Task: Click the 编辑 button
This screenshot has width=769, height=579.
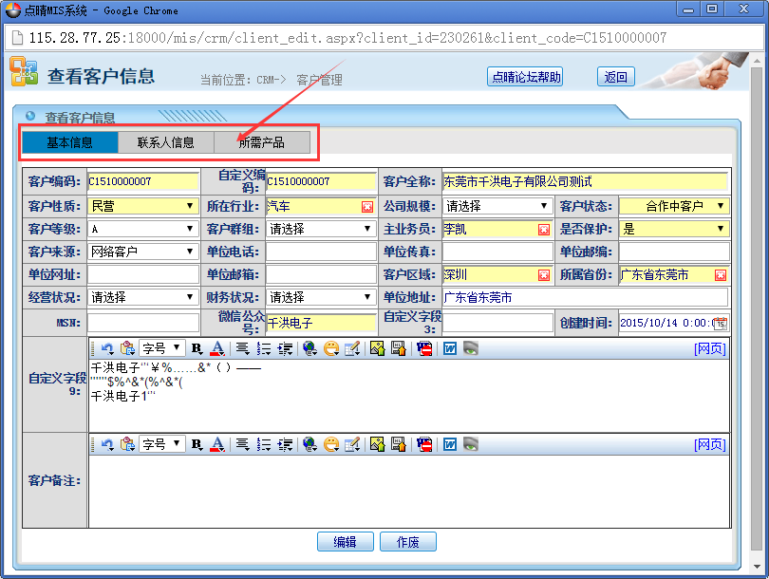Action: (345, 542)
